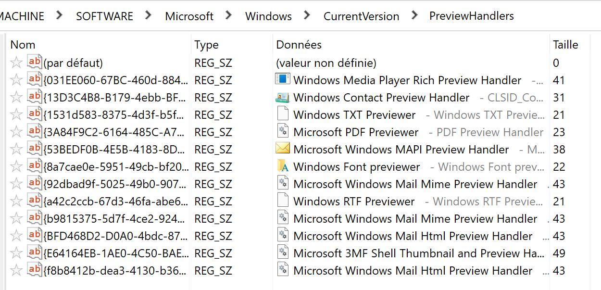Click string value icon of {031EE060 entry
Screen dimensions: 601x290
(x=35, y=79)
